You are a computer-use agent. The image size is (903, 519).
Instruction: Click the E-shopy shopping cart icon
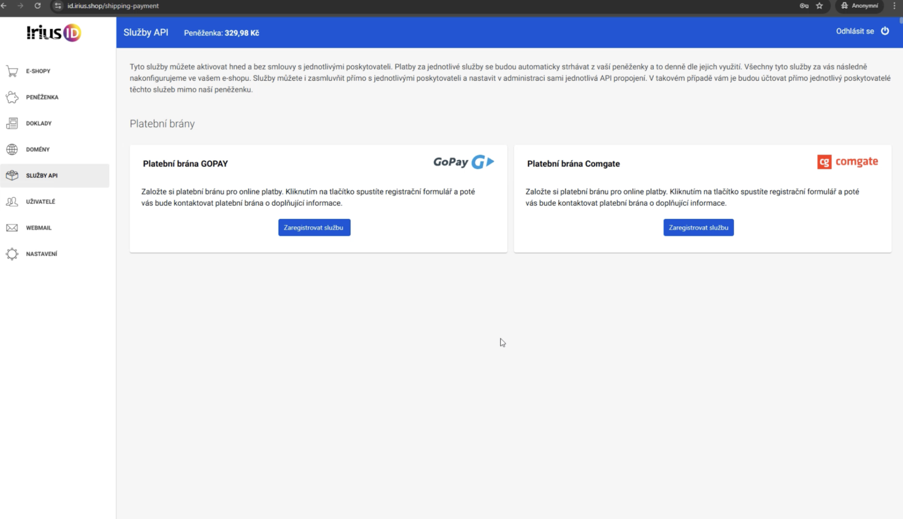click(x=12, y=71)
